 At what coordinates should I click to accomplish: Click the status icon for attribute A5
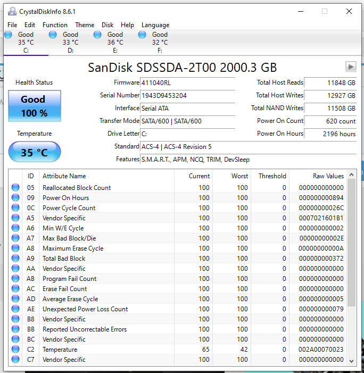(15, 218)
